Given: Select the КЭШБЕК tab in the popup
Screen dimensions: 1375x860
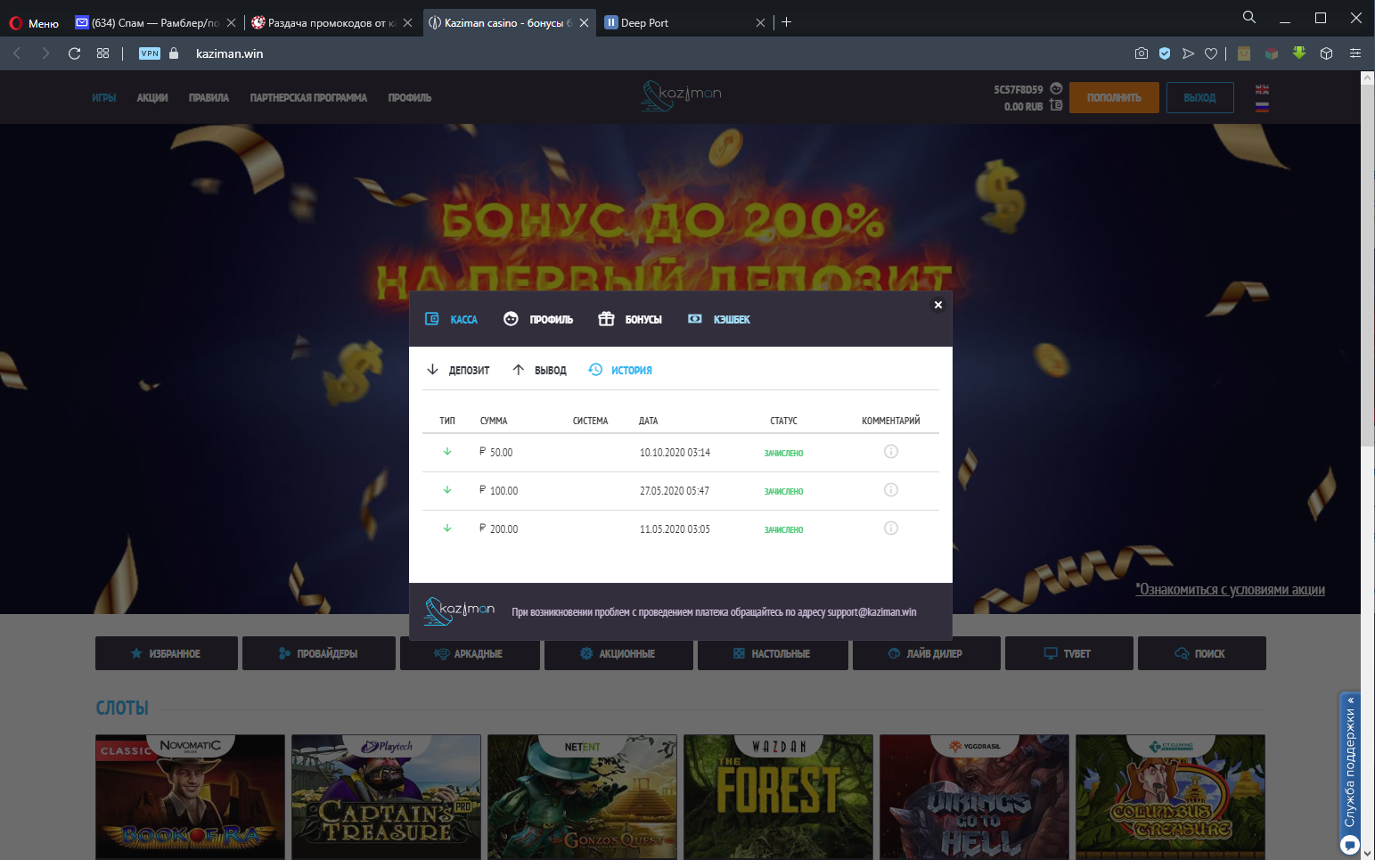Looking at the screenshot, I should pyautogui.click(x=719, y=319).
